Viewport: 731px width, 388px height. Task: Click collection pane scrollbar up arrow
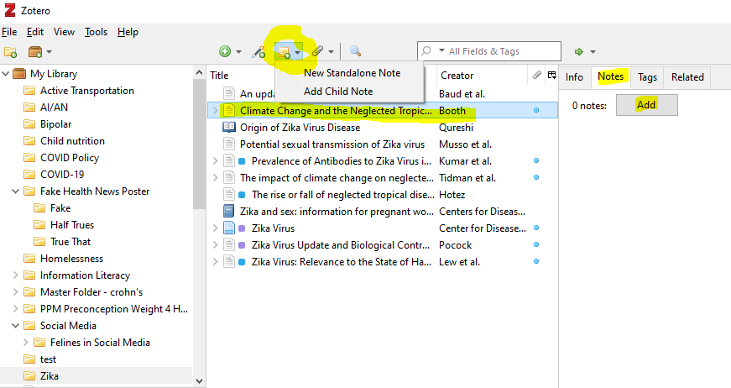tap(199, 73)
